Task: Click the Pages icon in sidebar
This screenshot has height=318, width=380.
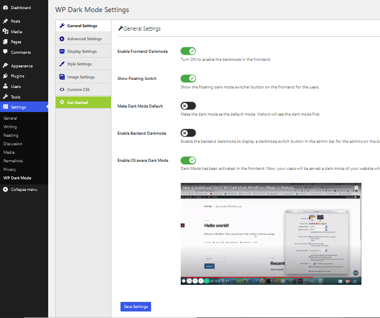Action: (6, 42)
